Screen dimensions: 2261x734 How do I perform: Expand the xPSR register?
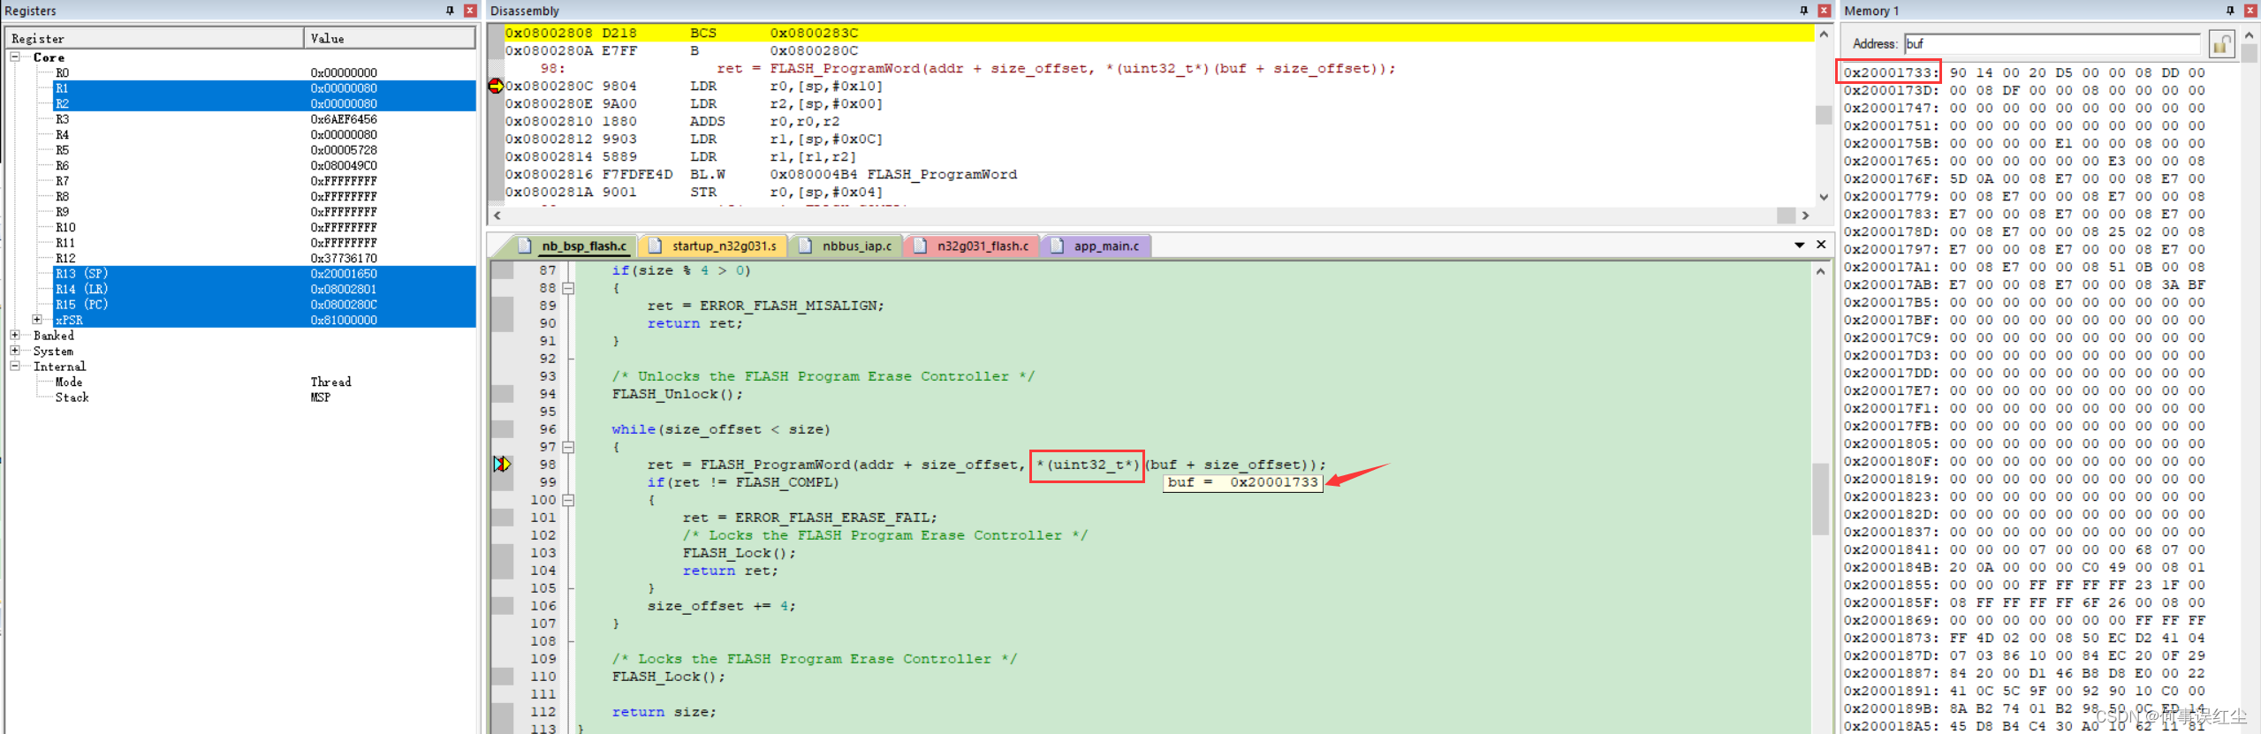coord(37,320)
